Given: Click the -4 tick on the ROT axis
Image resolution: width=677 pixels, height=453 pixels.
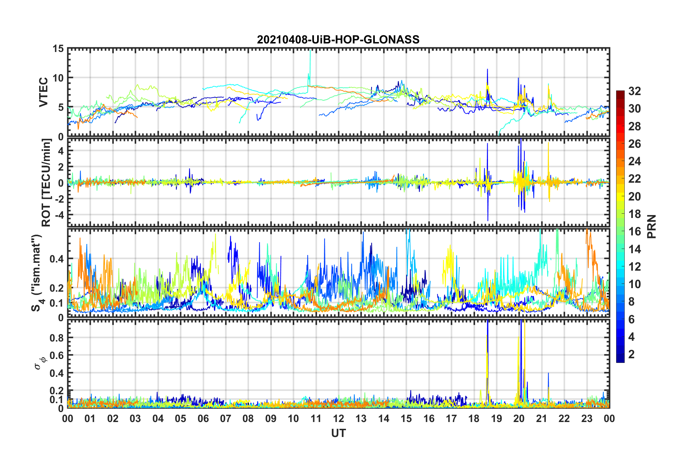Looking at the screenshot, I should 59,215.
